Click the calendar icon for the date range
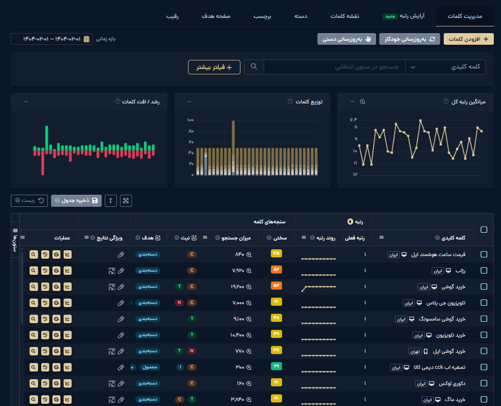This screenshot has width=501, height=406. 87,39
